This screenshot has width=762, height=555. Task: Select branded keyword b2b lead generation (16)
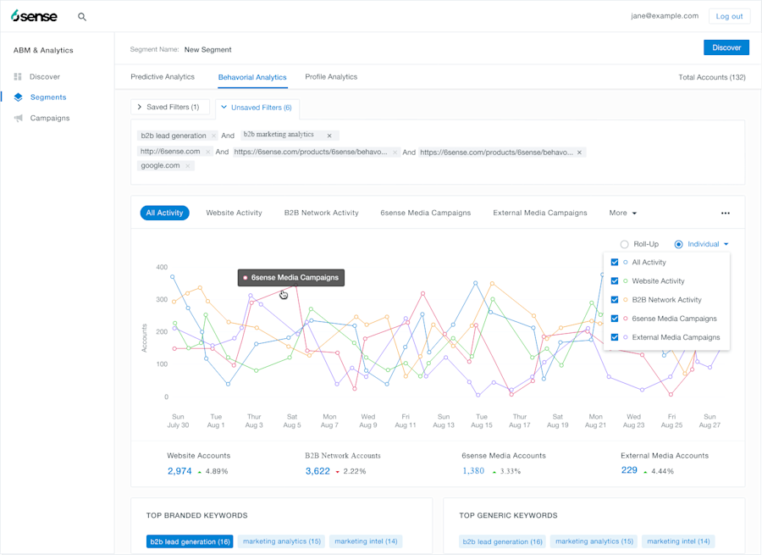coord(190,542)
